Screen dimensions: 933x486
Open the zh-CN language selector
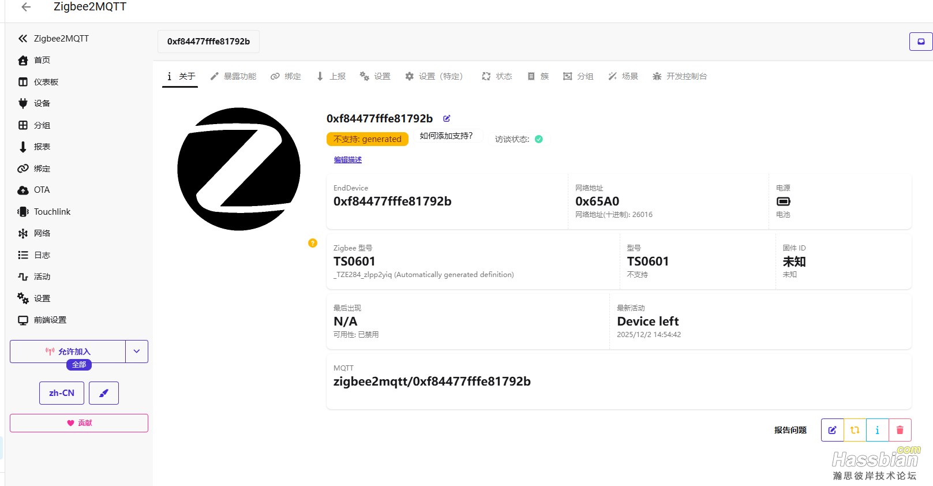coord(62,393)
